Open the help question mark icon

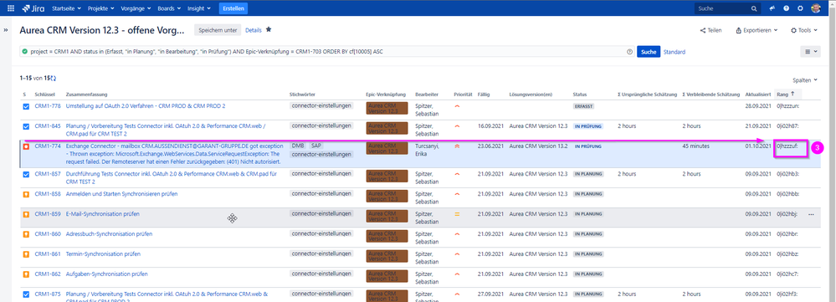point(787,8)
